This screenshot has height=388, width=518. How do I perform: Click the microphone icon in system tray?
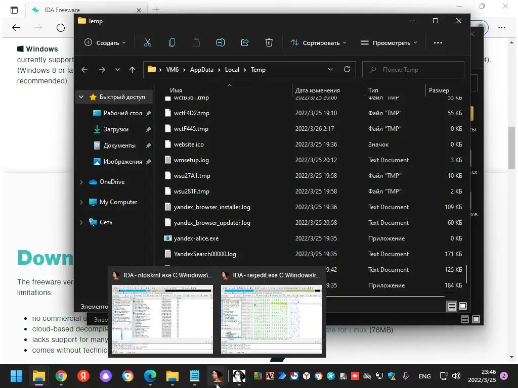tap(406, 376)
